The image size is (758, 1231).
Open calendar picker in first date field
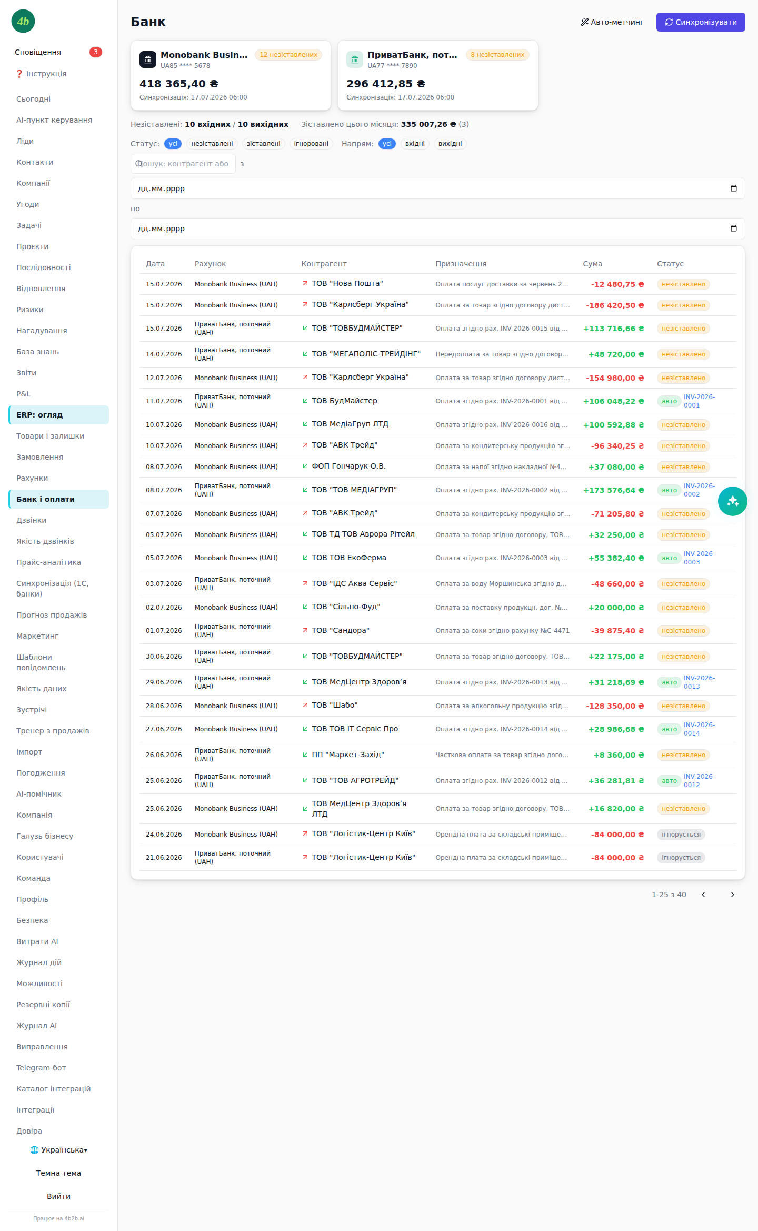[x=734, y=188]
